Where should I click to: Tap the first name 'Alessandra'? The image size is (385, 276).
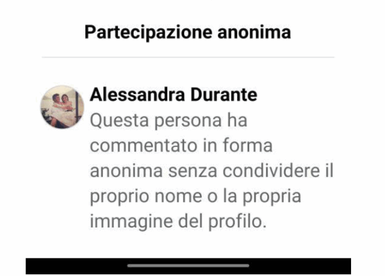(137, 94)
